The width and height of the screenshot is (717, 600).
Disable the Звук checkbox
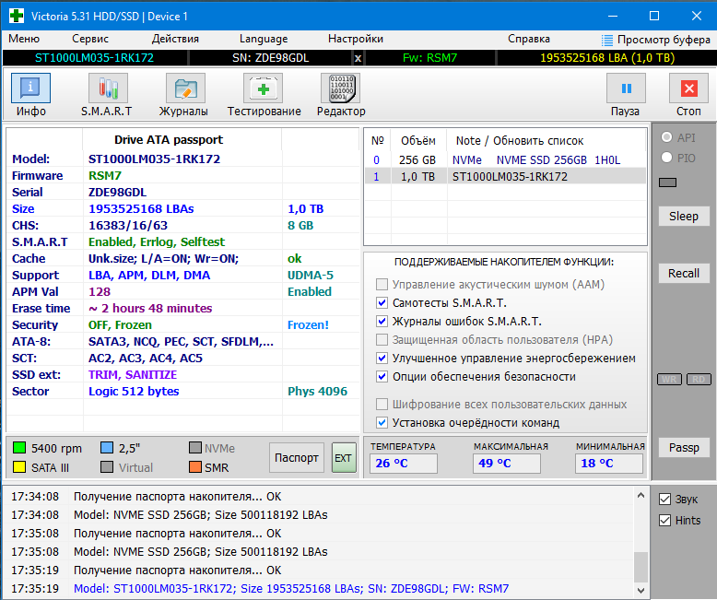pos(664,499)
